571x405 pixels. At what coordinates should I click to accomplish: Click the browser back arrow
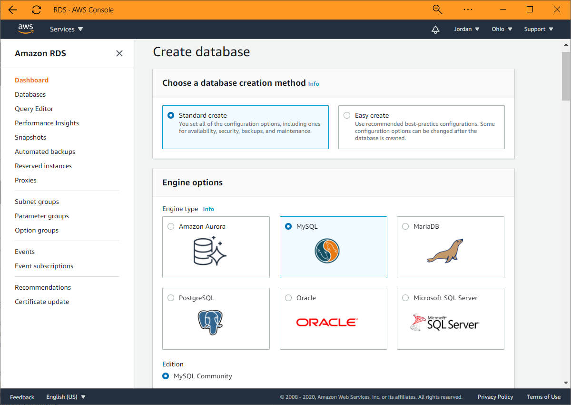coord(13,10)
